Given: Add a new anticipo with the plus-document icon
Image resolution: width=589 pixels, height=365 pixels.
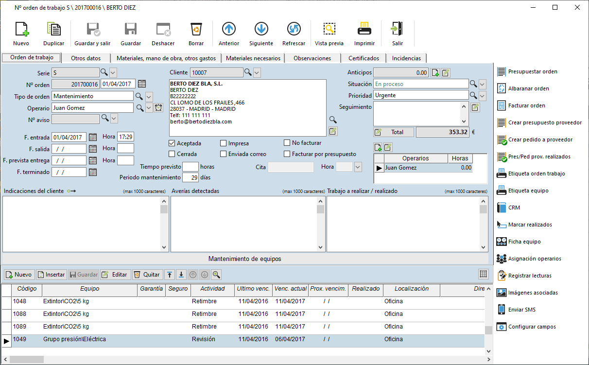Looking at the screenshot, I should 435,73.
